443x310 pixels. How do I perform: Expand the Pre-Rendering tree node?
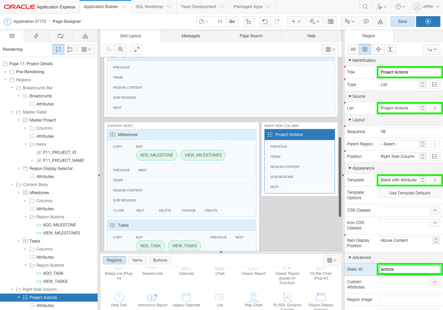click(x=5, y=72)
